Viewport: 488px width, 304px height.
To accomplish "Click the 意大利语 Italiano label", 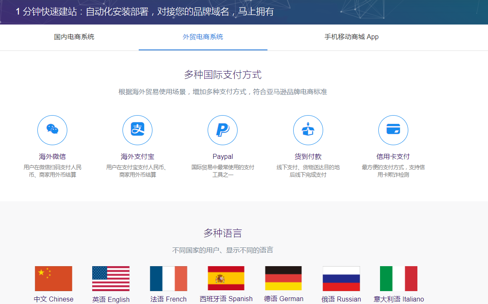I will click(399, 299).
